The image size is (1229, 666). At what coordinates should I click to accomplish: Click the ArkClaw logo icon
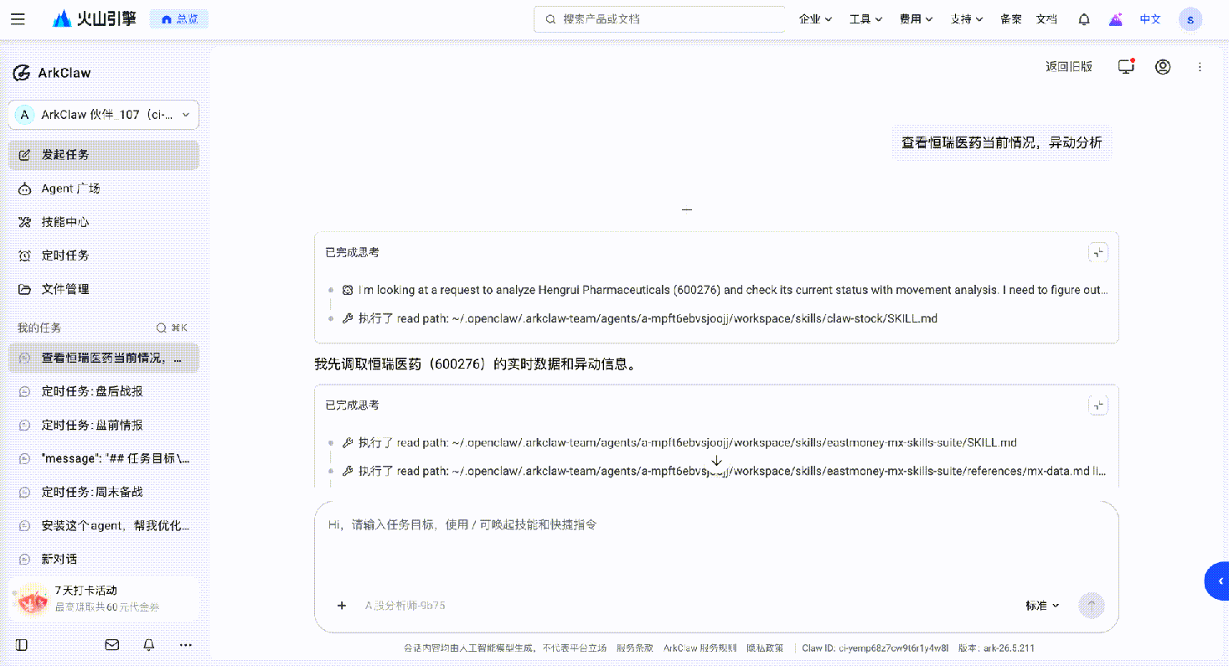click(x=22, y=73)
